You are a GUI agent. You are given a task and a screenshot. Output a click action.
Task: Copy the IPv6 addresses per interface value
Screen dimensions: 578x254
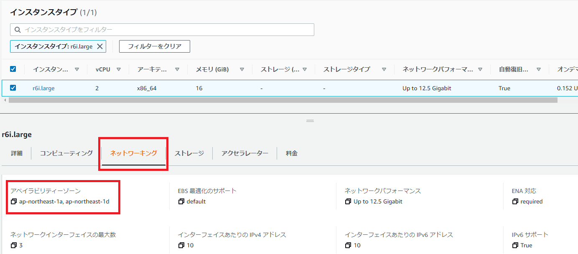pyautogui.click(x=348, y=246)
